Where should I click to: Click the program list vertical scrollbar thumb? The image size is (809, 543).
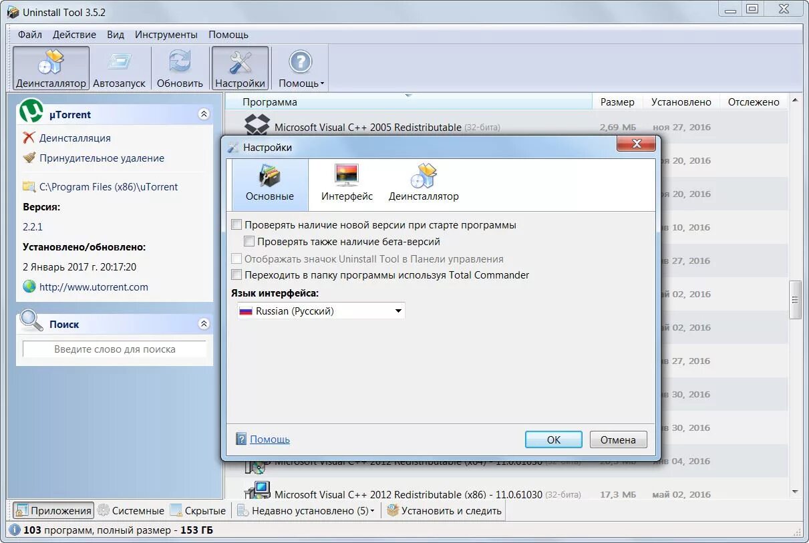coord(795,300)
